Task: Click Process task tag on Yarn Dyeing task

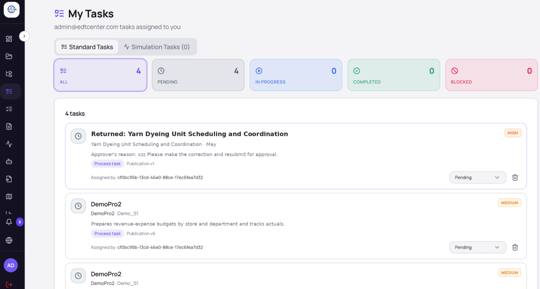Action: 107,164
